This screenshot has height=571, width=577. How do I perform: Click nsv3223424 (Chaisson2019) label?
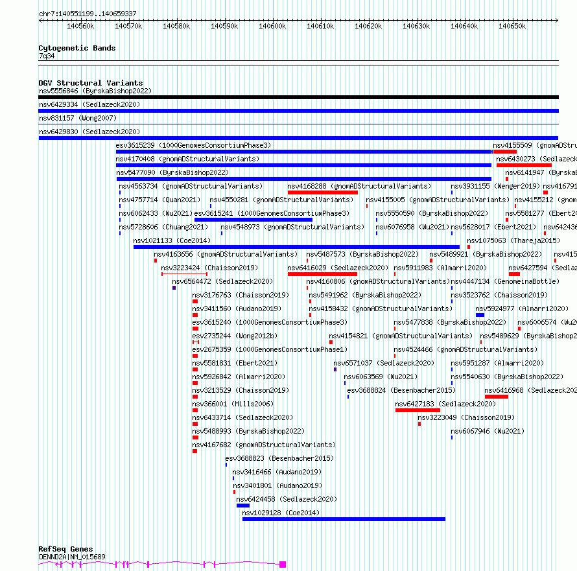tap(209, 268)
